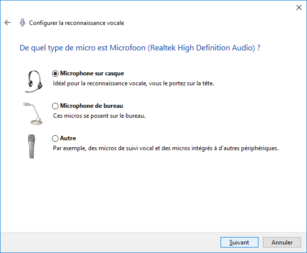
Task: Continue with the Suivant button
Action: (239, 242)
